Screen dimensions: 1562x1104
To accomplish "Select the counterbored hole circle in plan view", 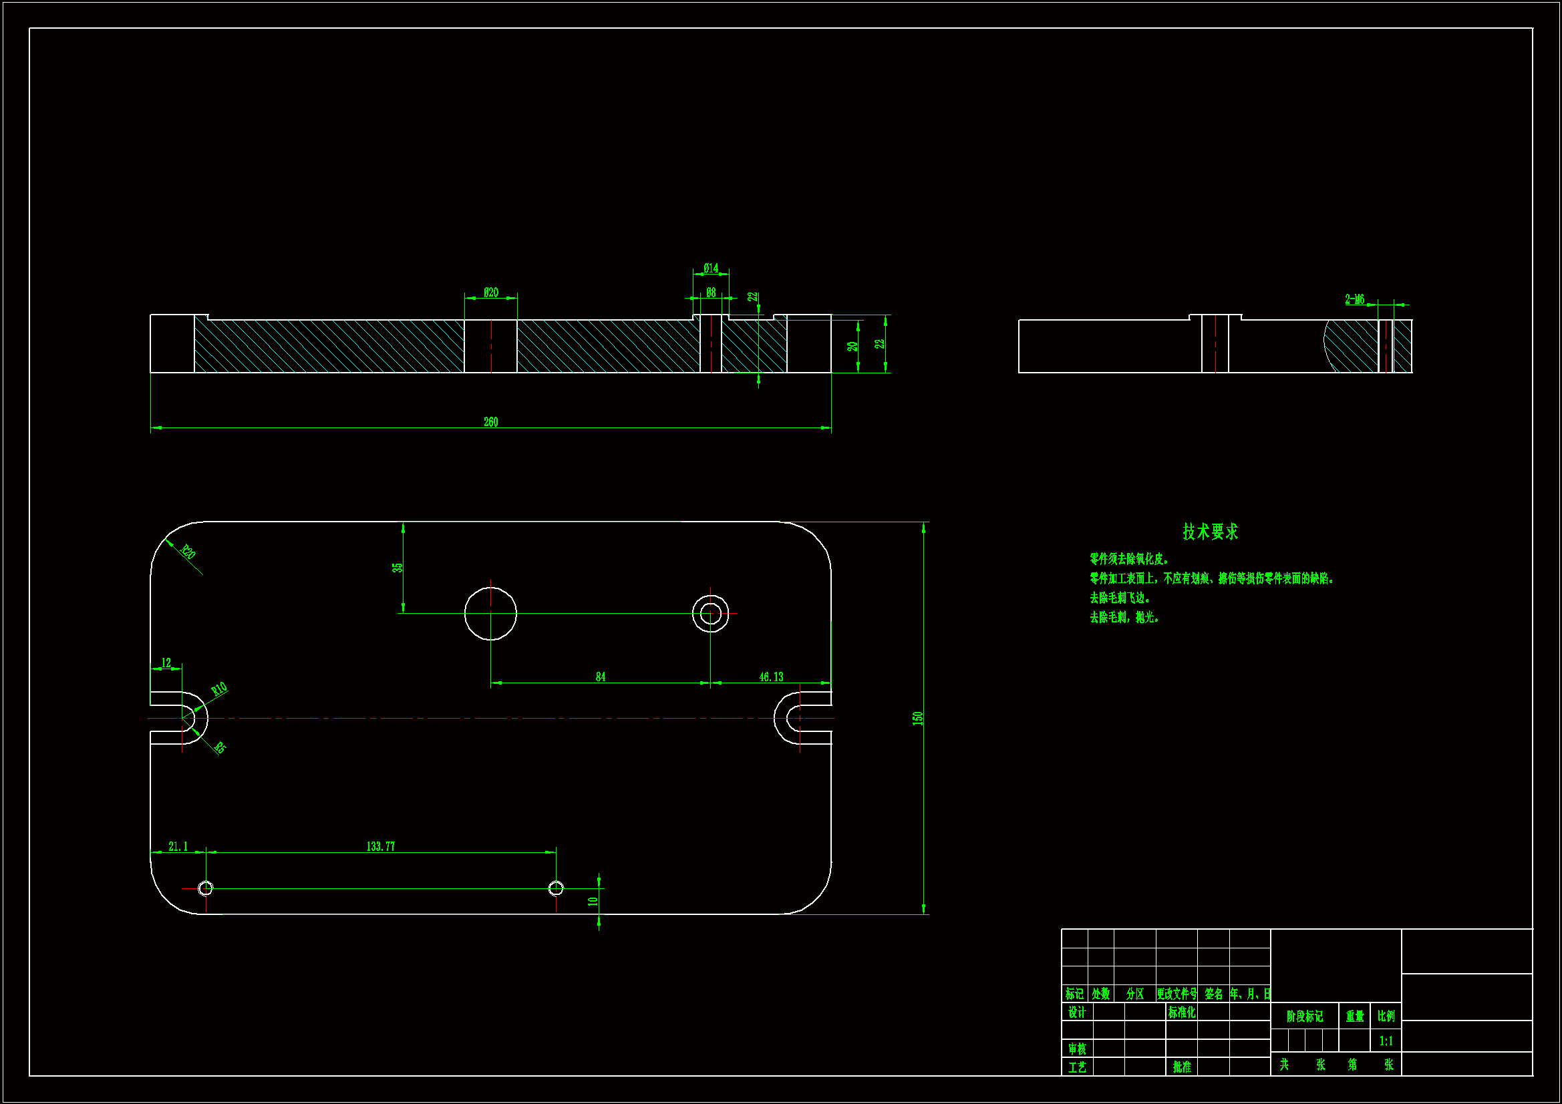I will [x=710, y=614].
